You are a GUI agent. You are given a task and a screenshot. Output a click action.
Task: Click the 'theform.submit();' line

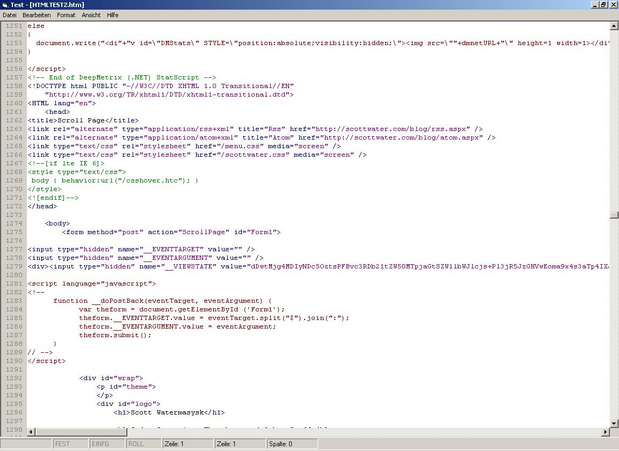click(115, 336)
